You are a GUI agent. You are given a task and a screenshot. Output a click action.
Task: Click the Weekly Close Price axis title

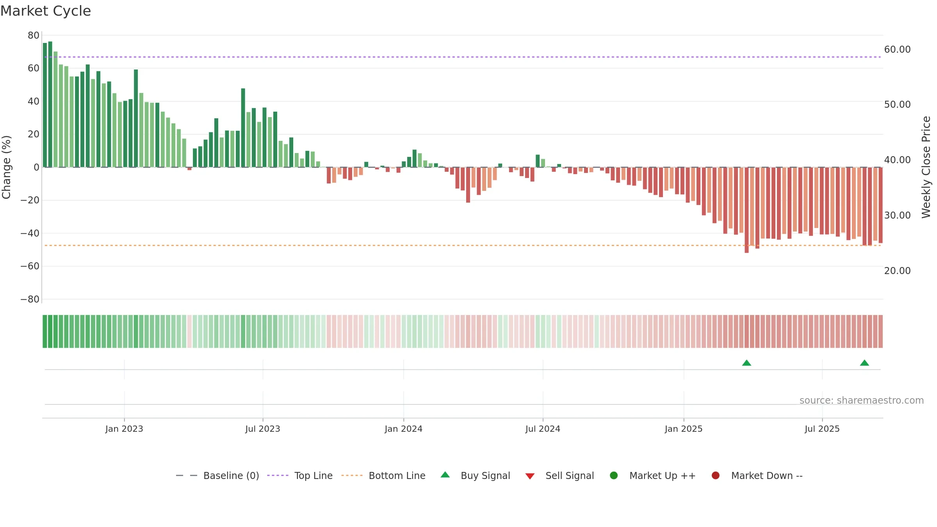tap(926, 167)
